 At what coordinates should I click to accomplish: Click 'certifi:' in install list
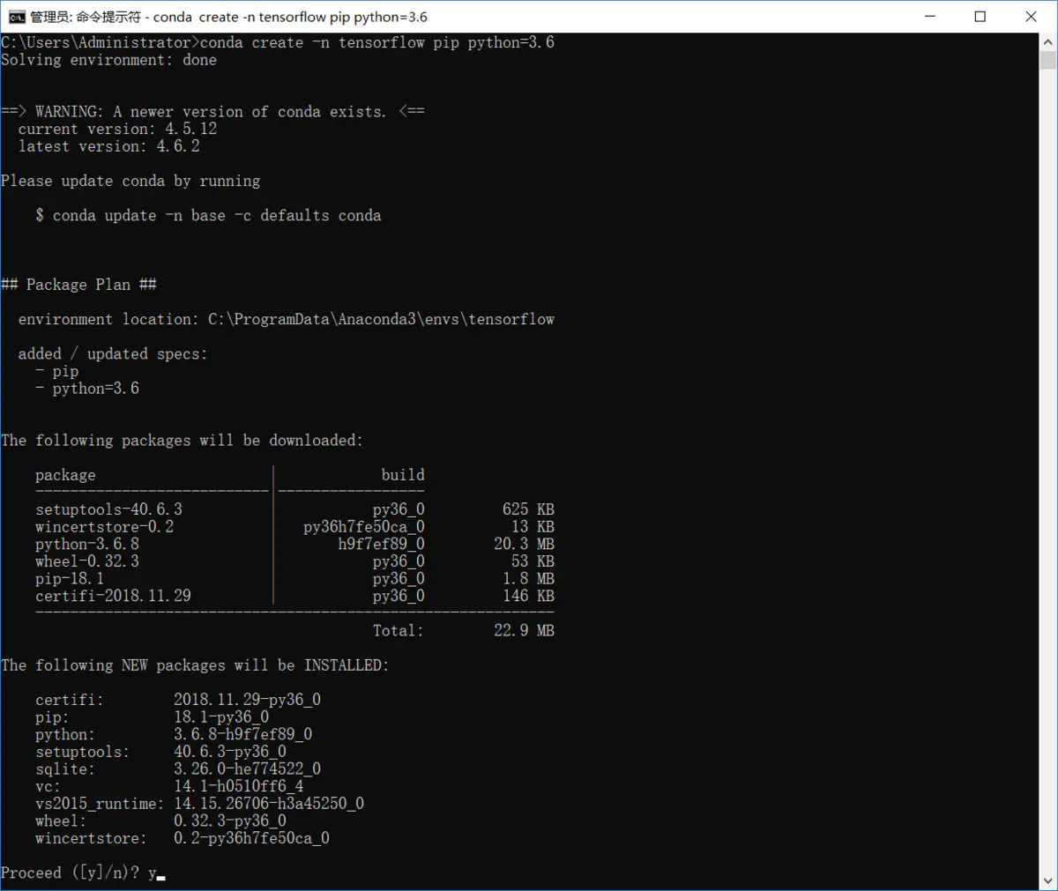click(70, 700)
